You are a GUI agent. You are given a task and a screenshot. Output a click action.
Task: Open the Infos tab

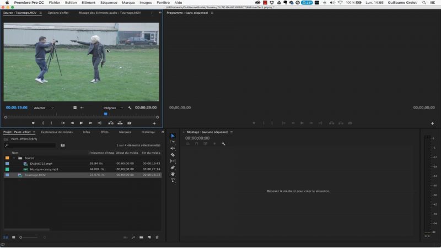click(87, 132)
